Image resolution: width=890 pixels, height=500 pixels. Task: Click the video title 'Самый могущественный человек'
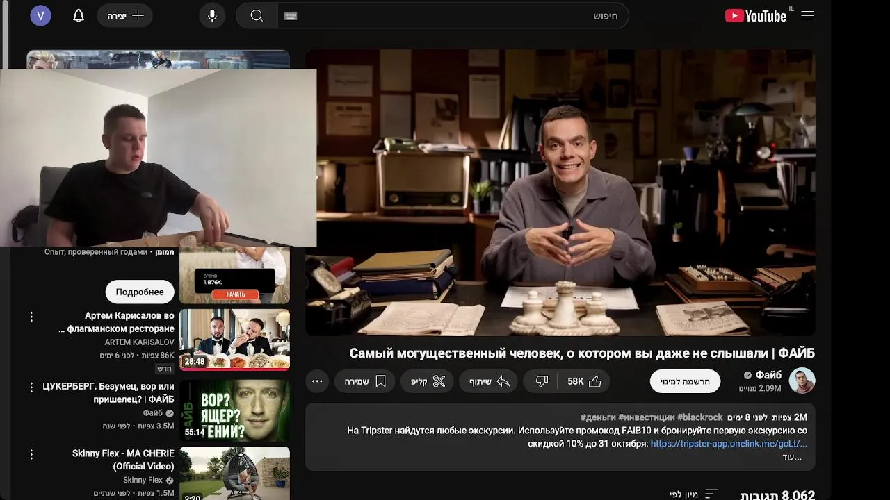[582, 353]
